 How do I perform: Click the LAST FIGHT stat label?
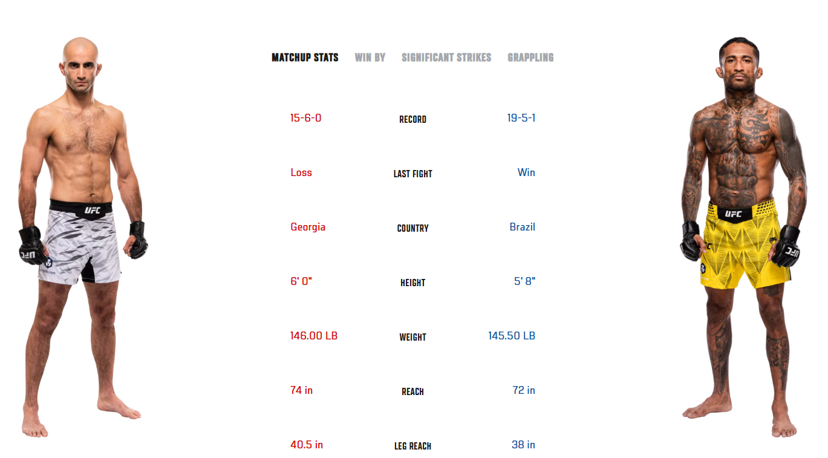(413, 174)
